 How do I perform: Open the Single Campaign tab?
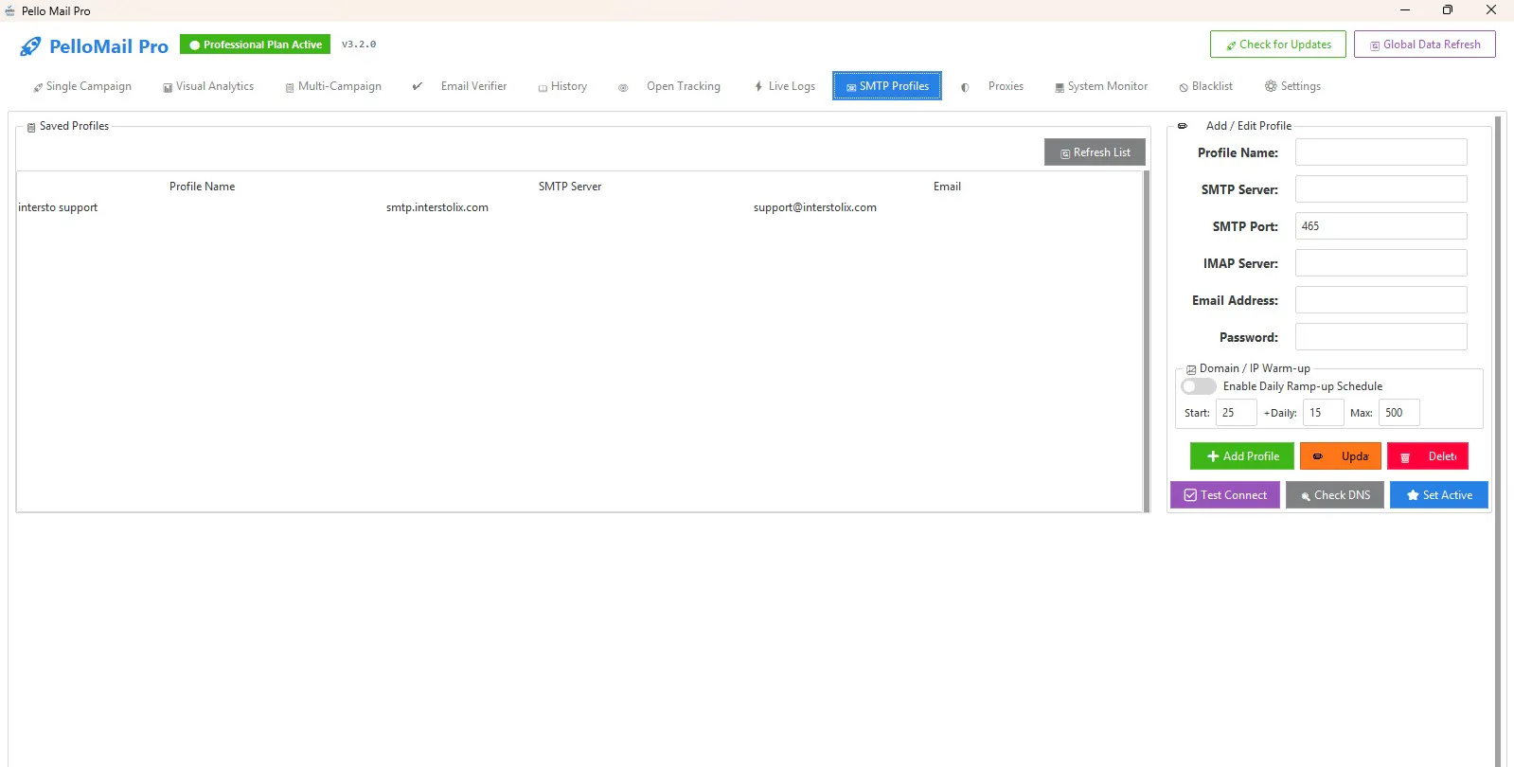pos(82,86)
